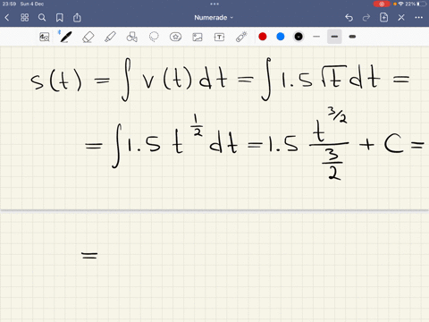Select the Eraser tool

(88, 37)
